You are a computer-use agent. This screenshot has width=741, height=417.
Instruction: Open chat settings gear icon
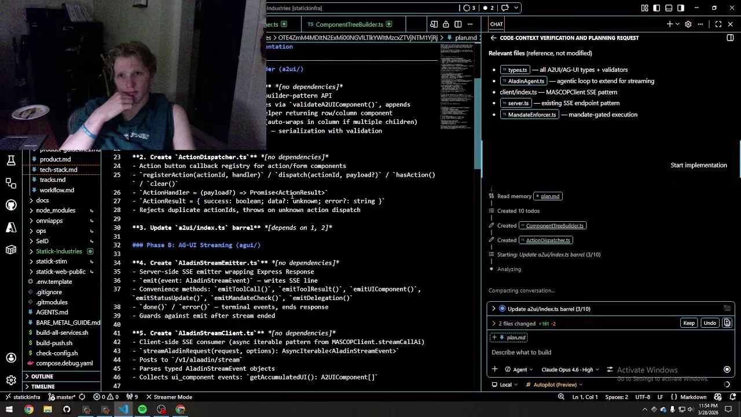click(688, 24)
